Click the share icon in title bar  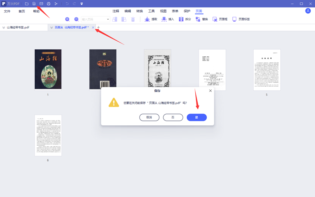(56, 4)
